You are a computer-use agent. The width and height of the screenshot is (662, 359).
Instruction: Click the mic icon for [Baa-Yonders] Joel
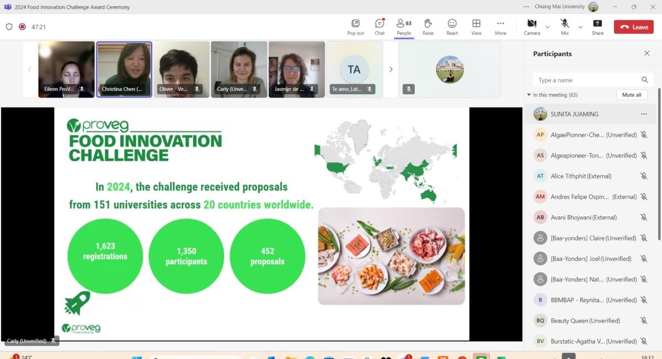tap(643, 259)
